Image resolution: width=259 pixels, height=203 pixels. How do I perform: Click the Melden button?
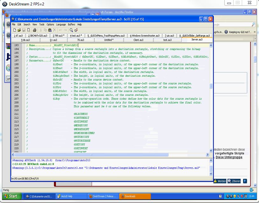click(220, 181)
